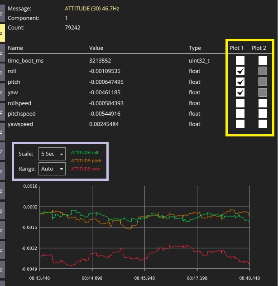Click the orange ATTITUDE: pitch legend label
This screenshot has height=286, width=278.
[x=86, y=161]
